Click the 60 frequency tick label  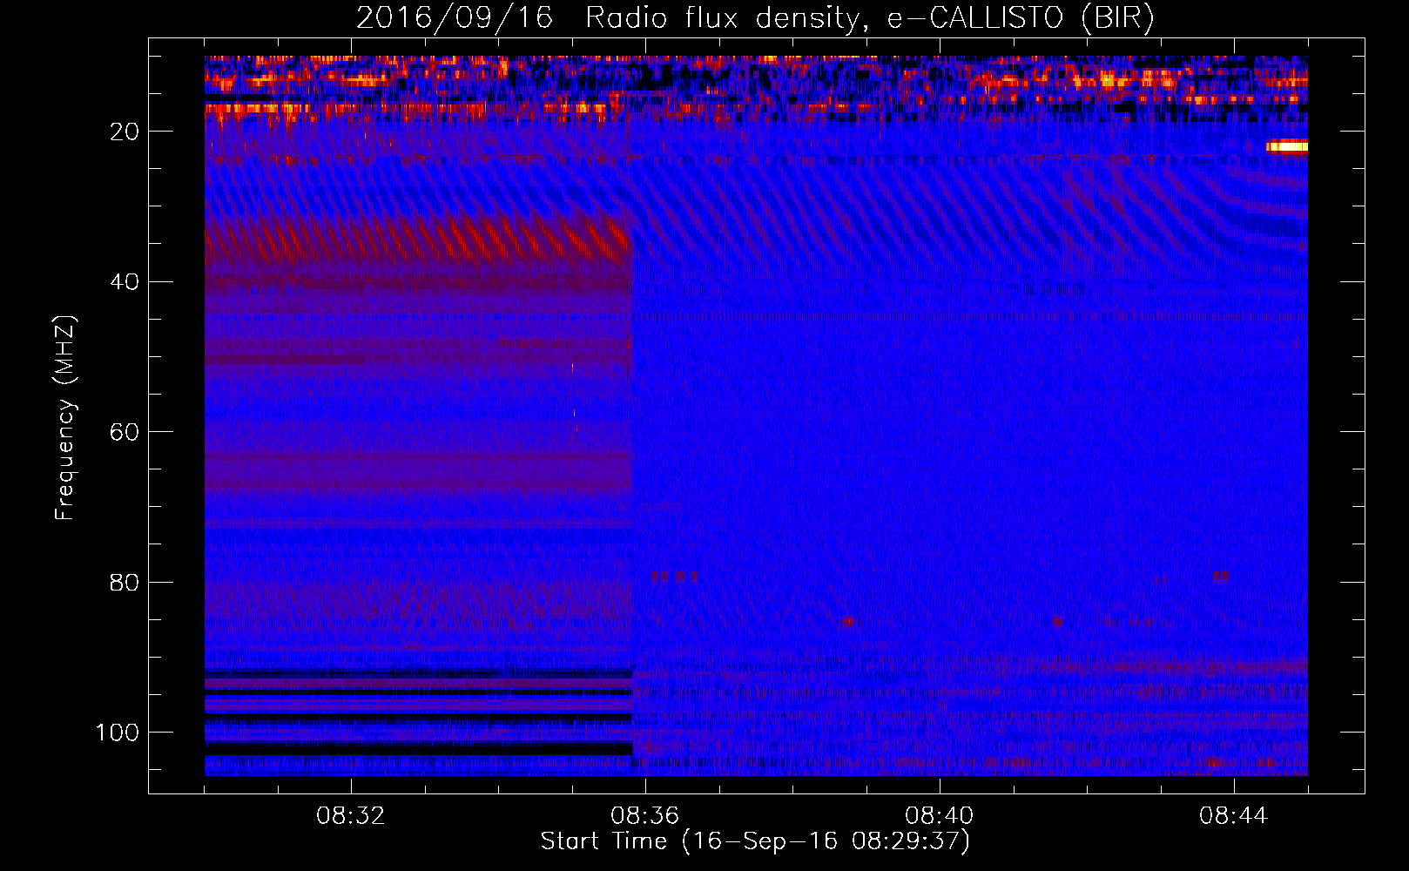coord(125,432)
